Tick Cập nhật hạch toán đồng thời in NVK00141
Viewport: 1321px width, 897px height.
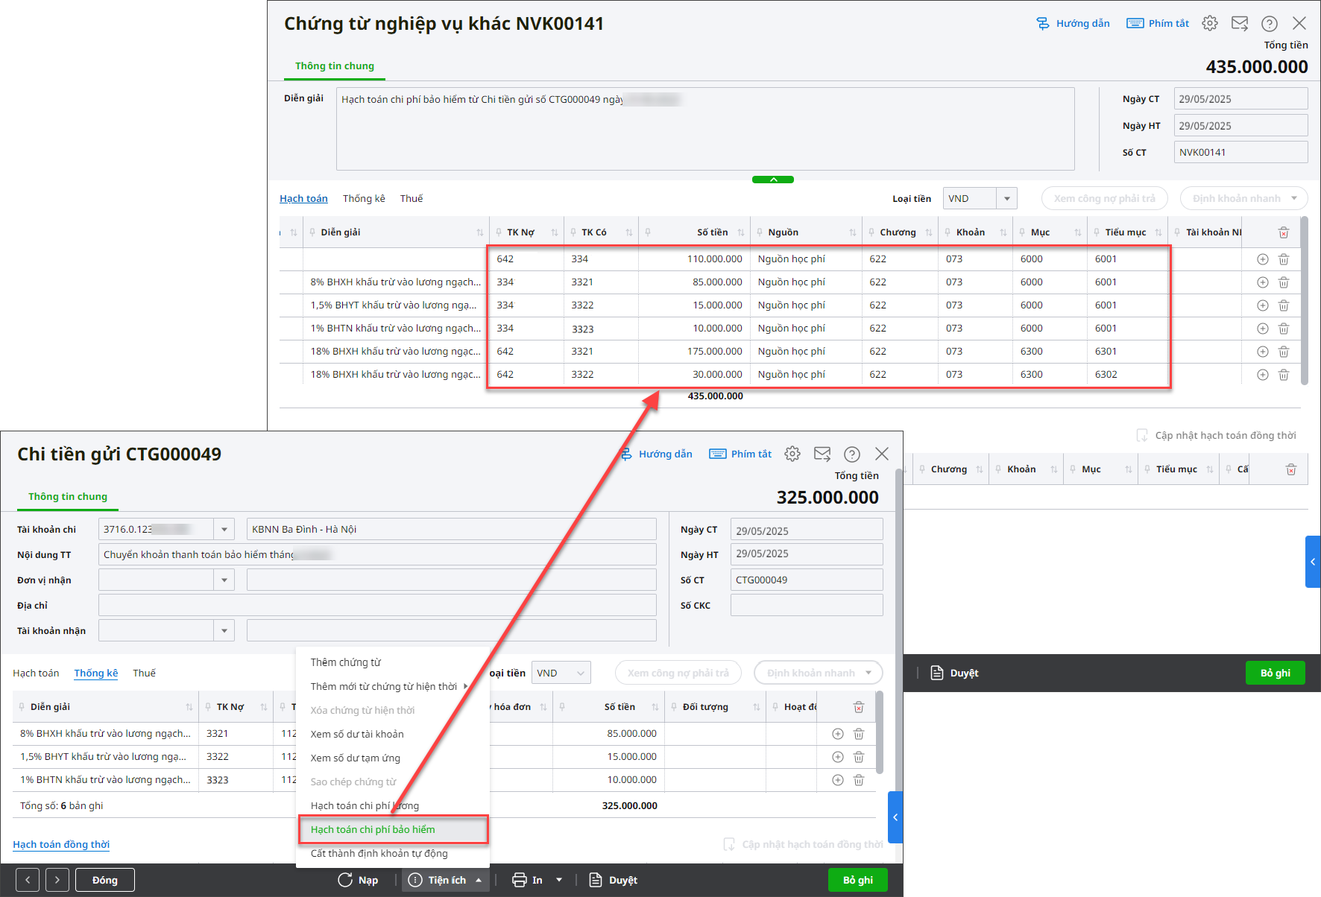tap(1142, 436)
